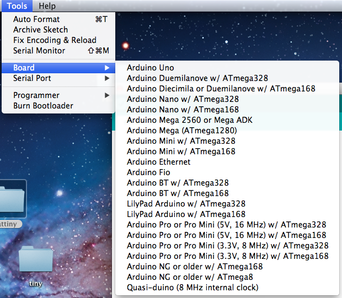
Task: Choose Arduino BT w/ ATmega168
Action: [227, 193]
